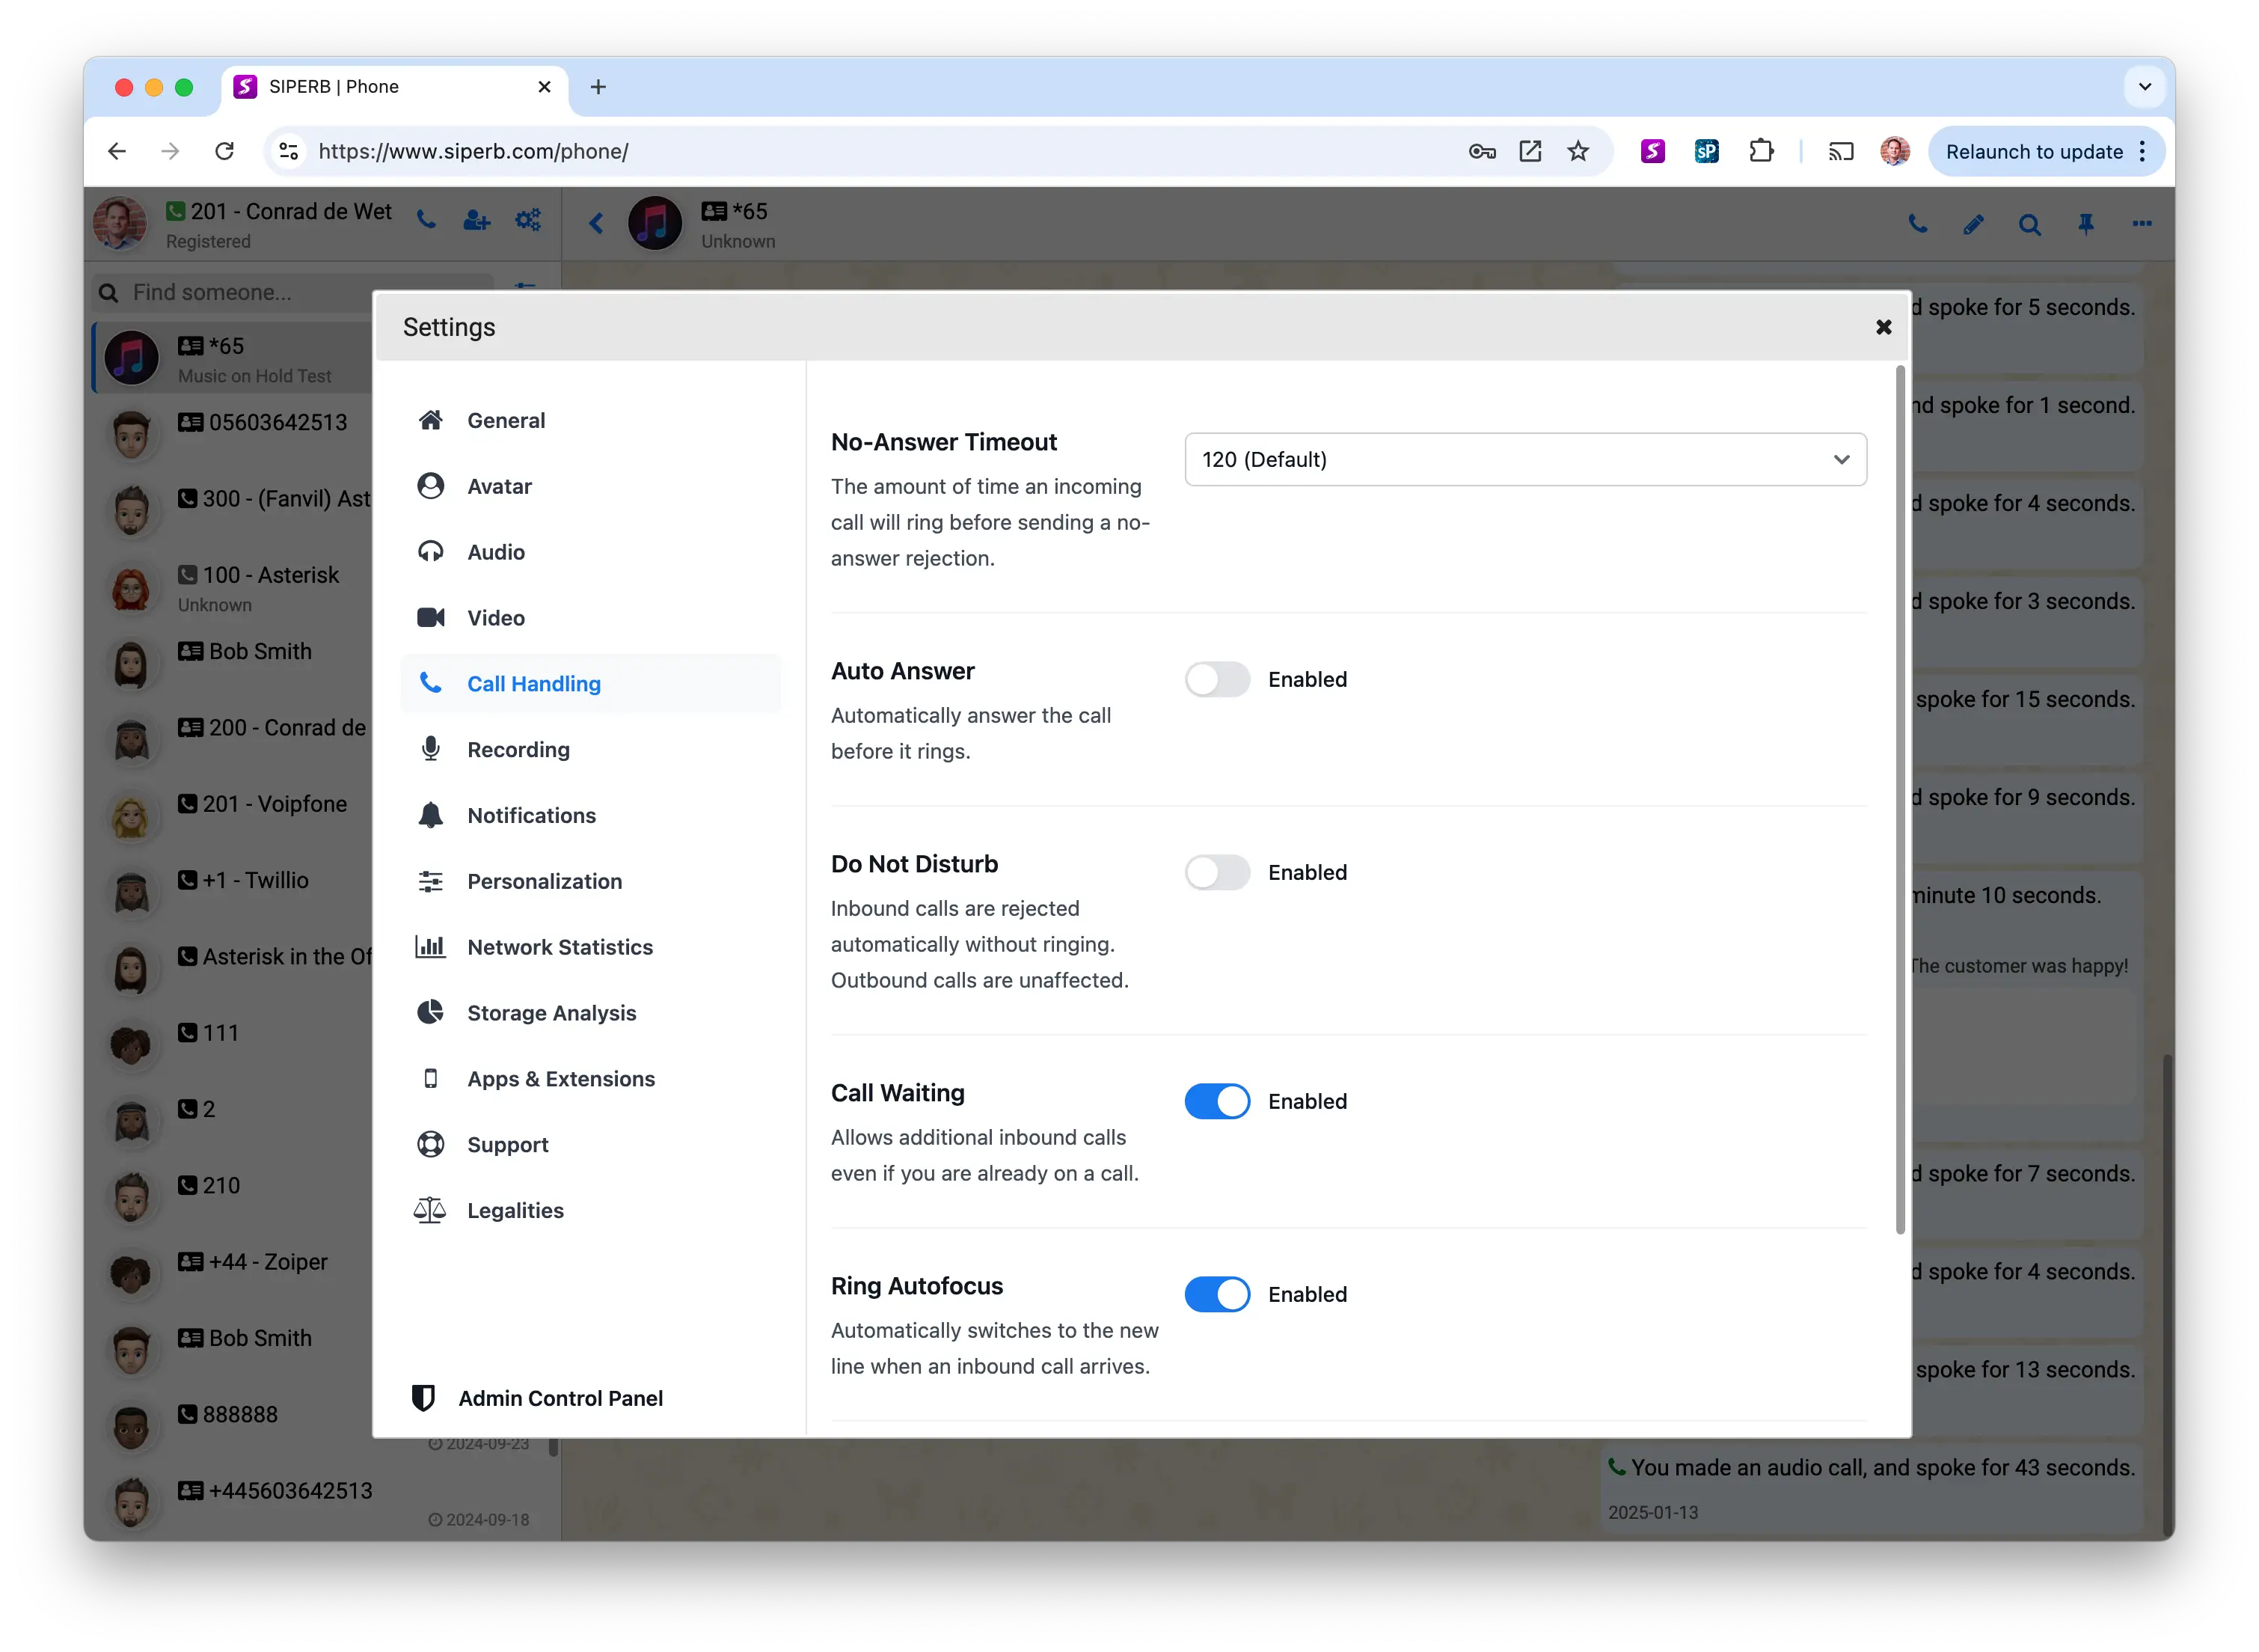The width and height of the screenshot is (2259, 1652).
Task: Open a new browser tab
Action: coord(598,87)
